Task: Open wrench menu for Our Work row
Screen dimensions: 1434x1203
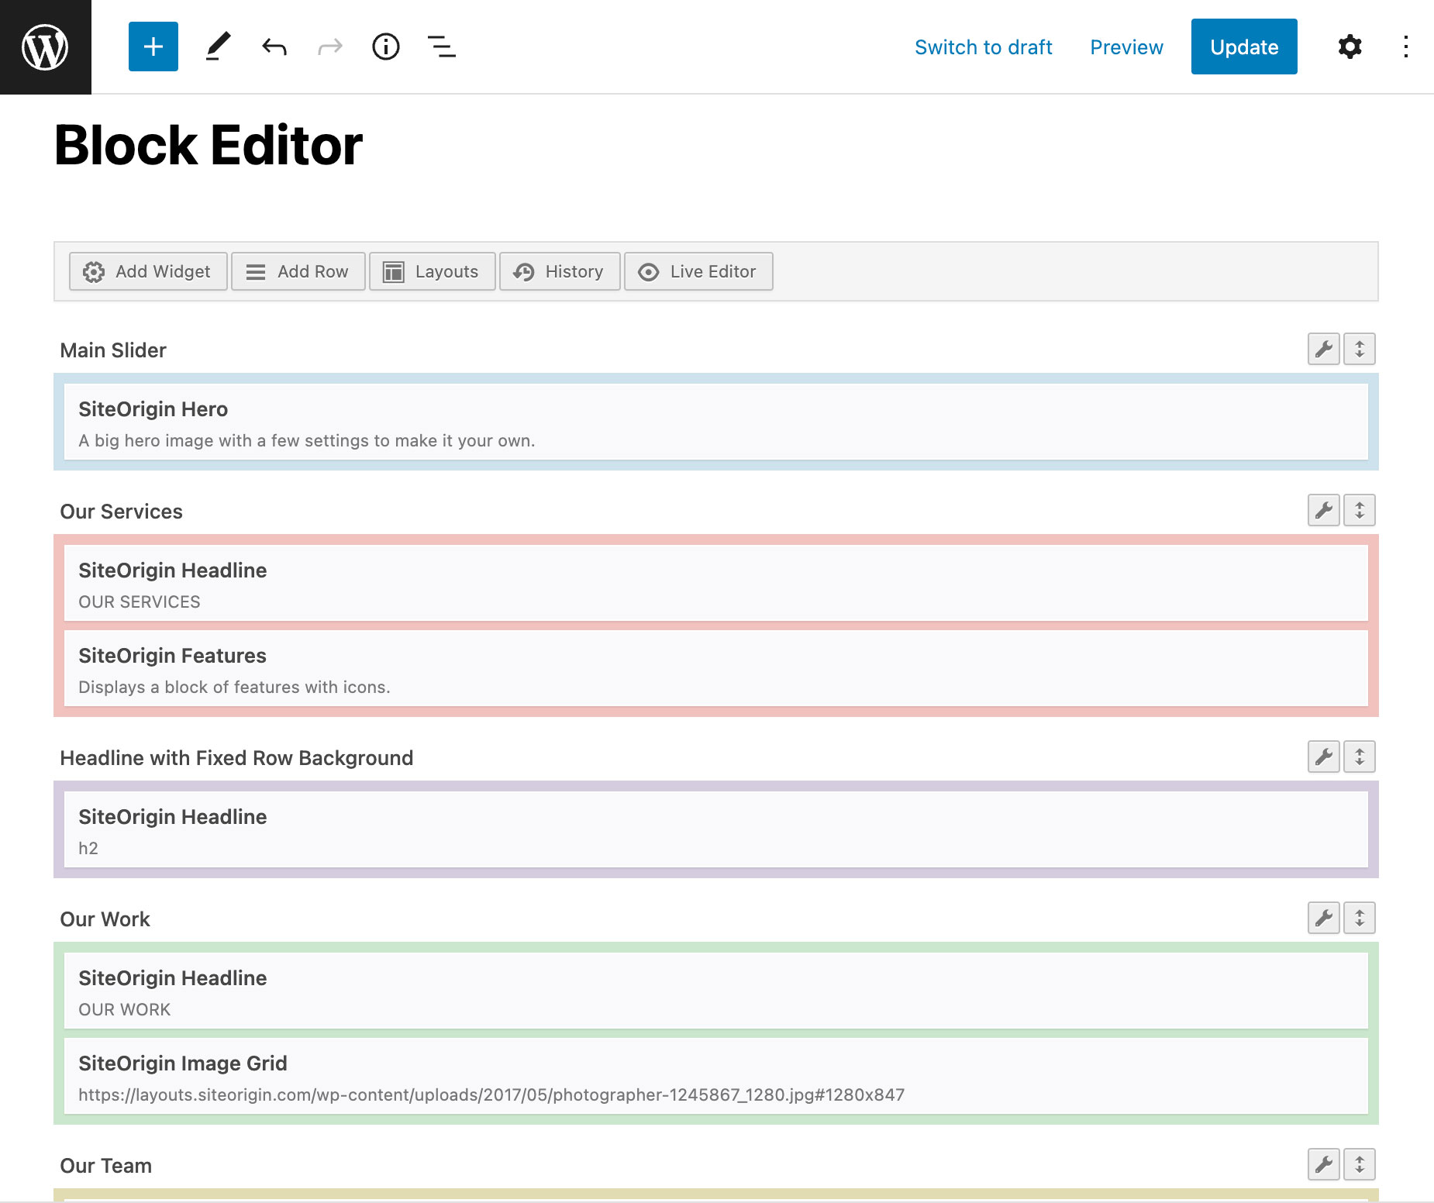Action: pyautogui.click(x=1324, y=918)
